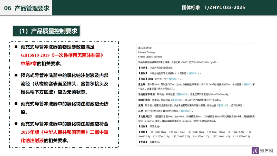Select the '06 产品管理要求' slide title
277x156 pixels.
pyautogui.click(x=27, y=8)
